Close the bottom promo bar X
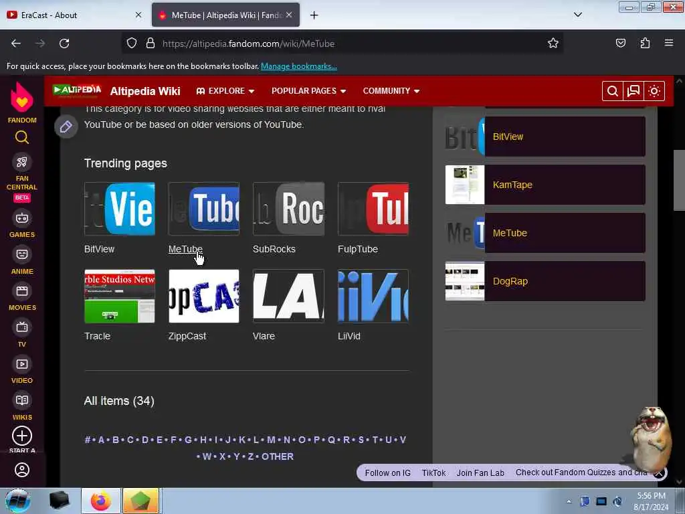 (x=659, y=473)
